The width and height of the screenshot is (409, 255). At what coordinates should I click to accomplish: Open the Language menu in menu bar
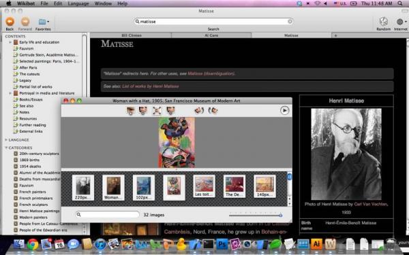coord(78,3)
